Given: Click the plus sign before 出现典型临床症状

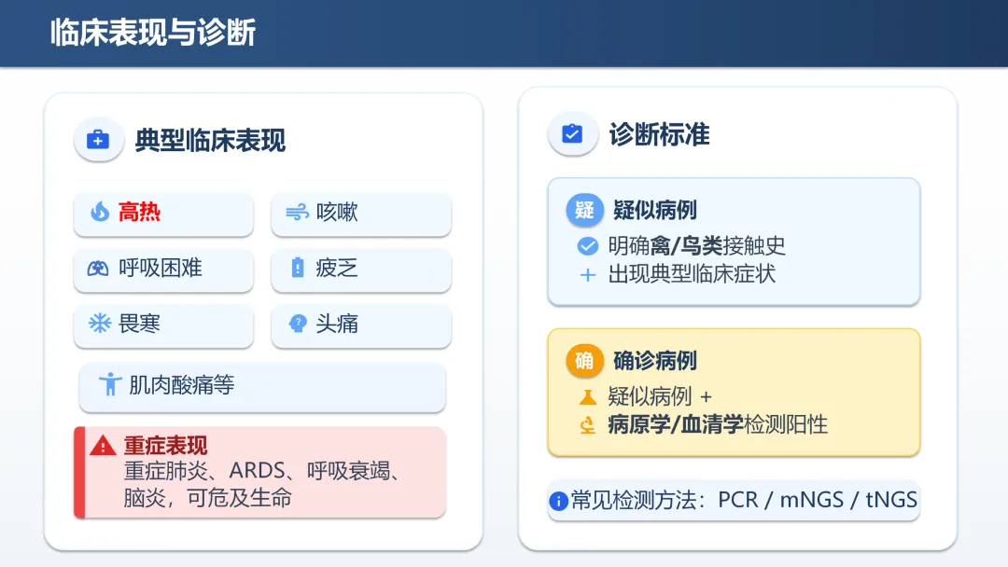Looking at the screenshot, I should (588, 275).
